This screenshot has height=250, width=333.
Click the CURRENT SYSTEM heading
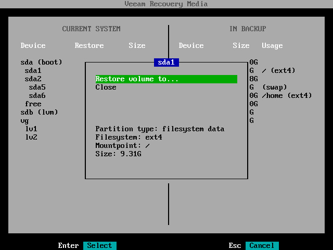pos(92,29)
